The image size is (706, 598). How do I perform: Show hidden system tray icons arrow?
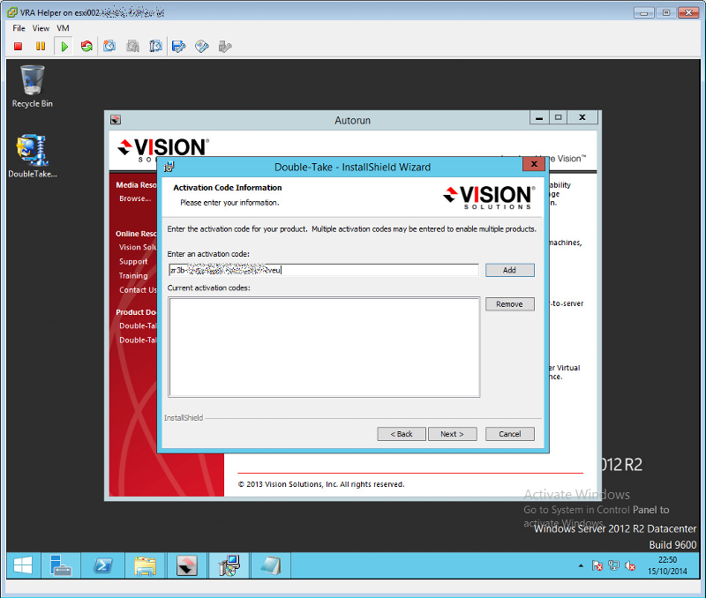pos(581,565)
